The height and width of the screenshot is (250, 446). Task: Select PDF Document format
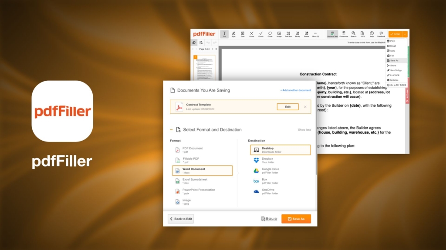pos(202,150)
